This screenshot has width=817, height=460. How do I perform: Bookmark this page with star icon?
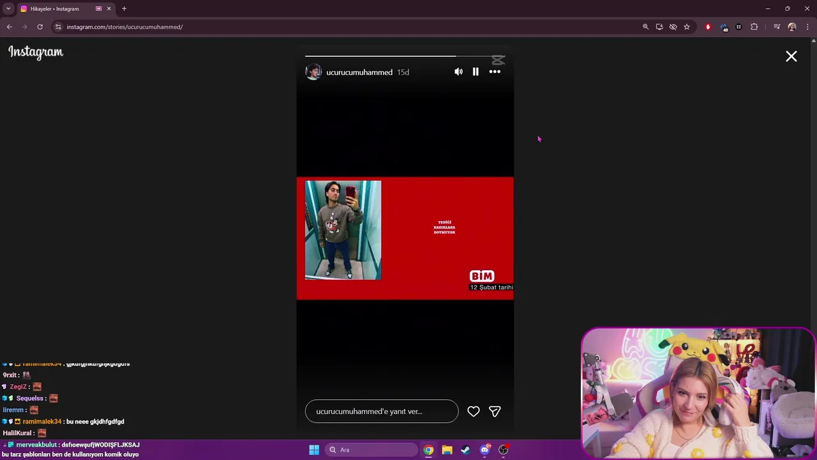click(x=687, y=27)
